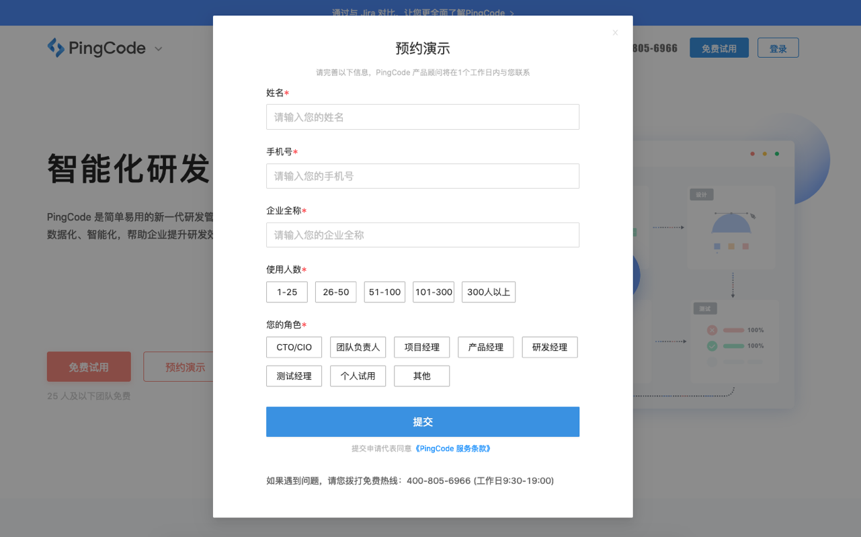861x537 pixels.
Task: Choose 产品经理 as your role
Action: [486, 347]
